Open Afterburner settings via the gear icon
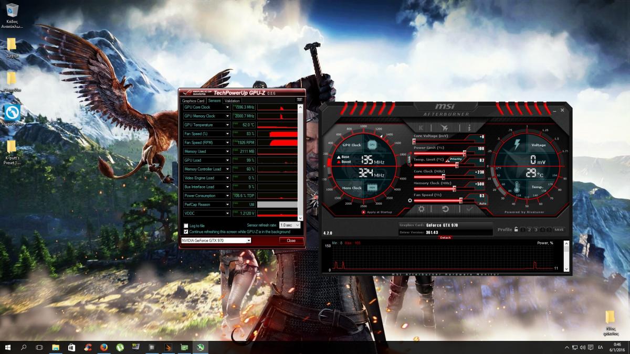This screenshot has height=354, width=630. coord(421,209)
